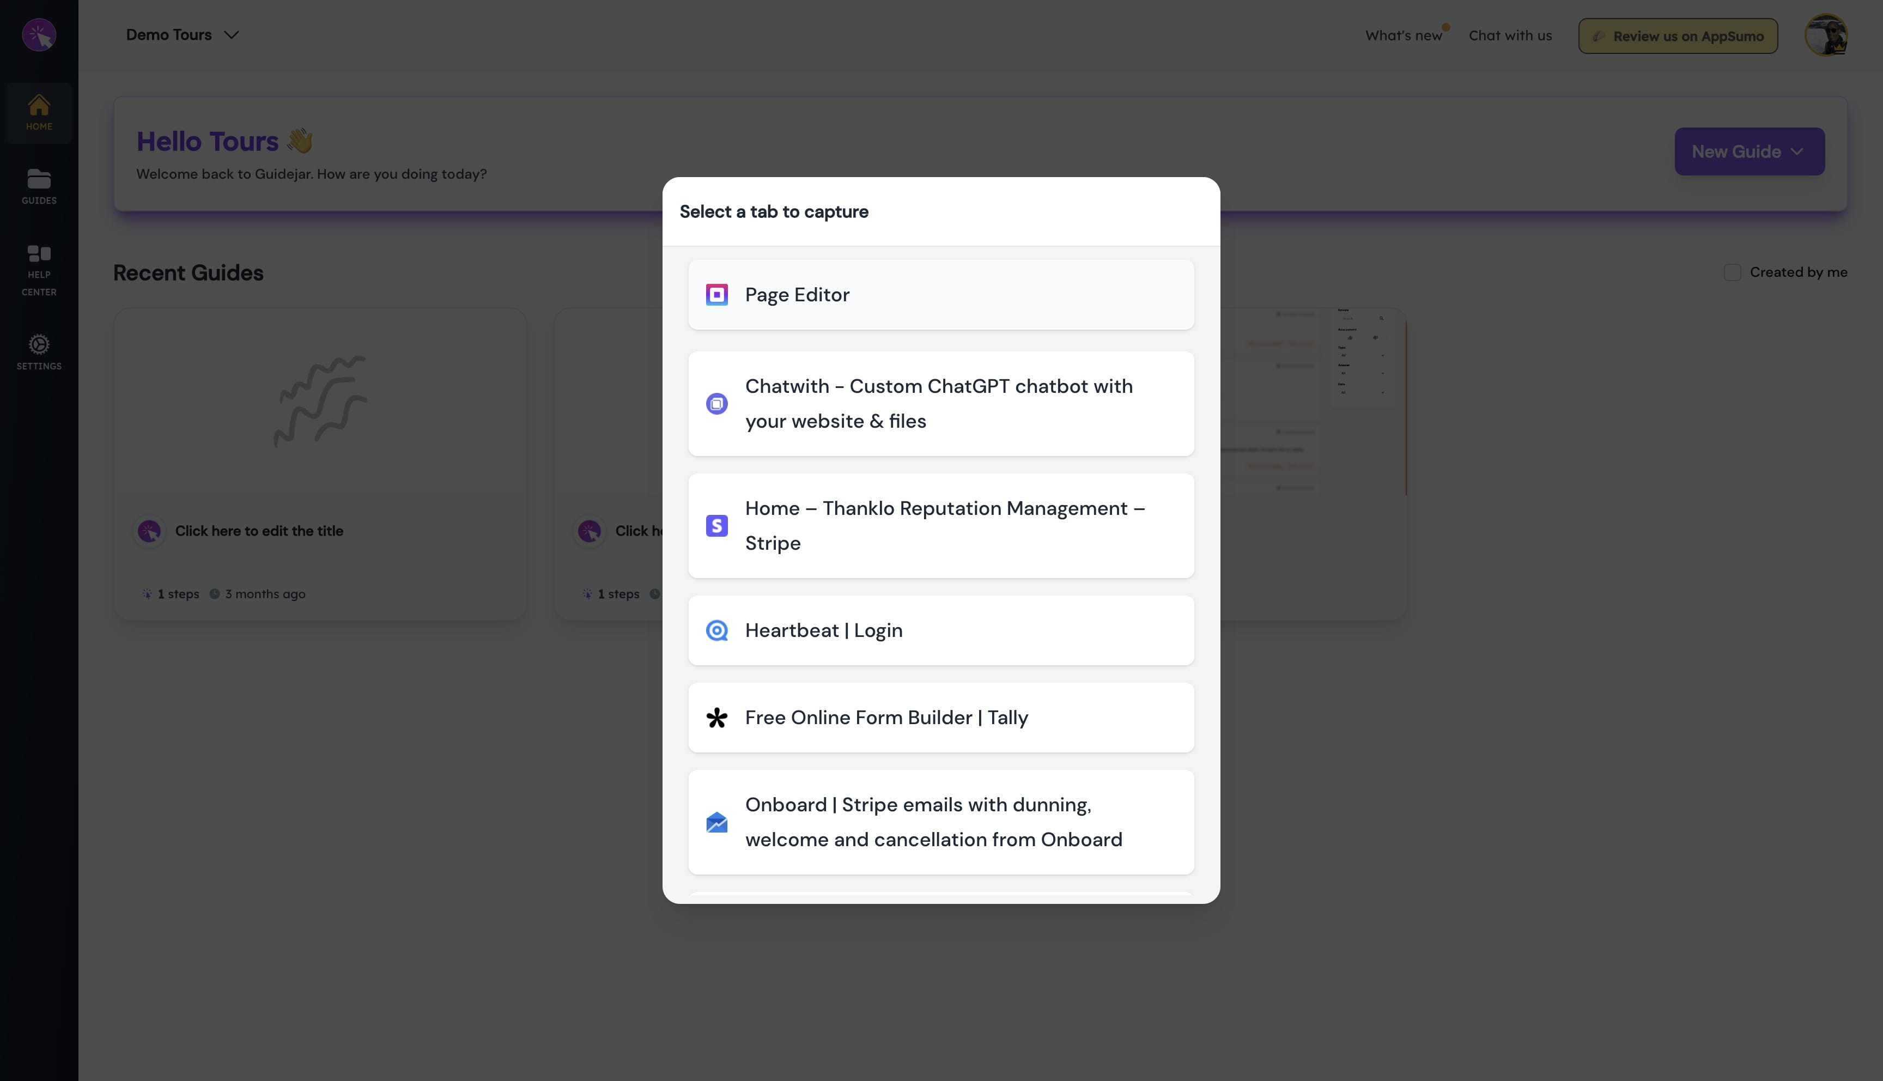Click Review us on AppSumo
Screen dimensions: 1883x1081
point(1678,35)
